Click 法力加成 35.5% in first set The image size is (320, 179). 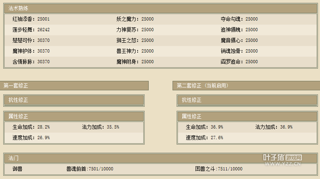click(x=100, y=127)
